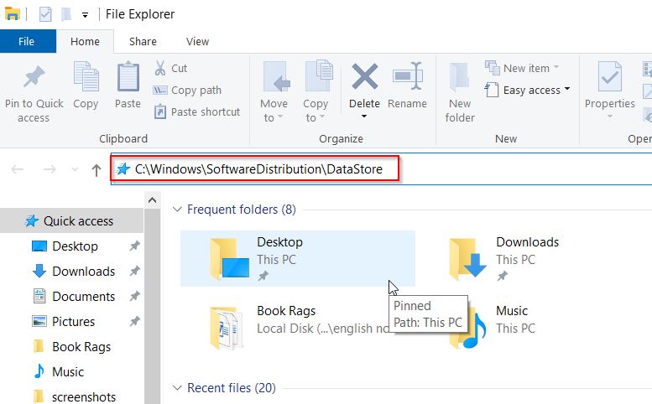Screen dimensions: 652x404
Task: Open the File tab
Action: 28,41
